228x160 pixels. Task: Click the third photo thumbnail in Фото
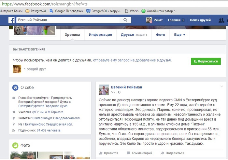(x=77, y=155)
